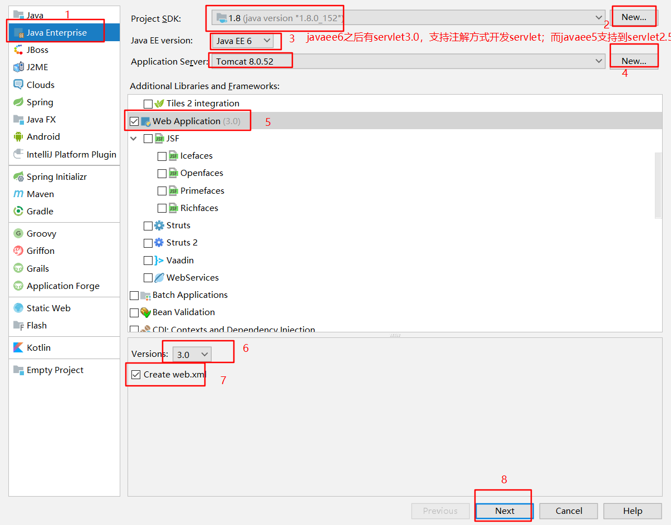The height and width of the screenshot is (525, 671).
Task: Click the Next button
Action: click(x=505, y=511)
